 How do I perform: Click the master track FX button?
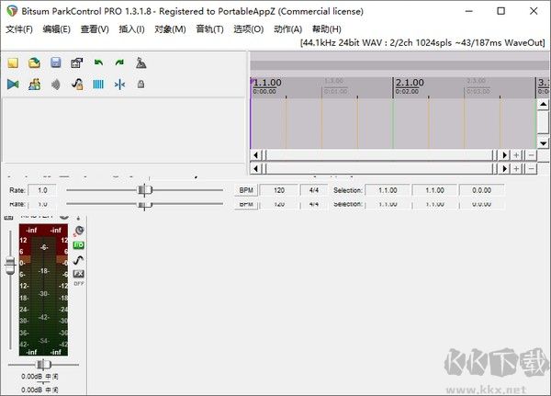click(x=79, y=274)
